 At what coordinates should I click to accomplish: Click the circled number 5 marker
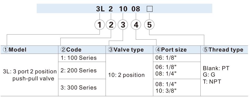[x=149, y=25]
